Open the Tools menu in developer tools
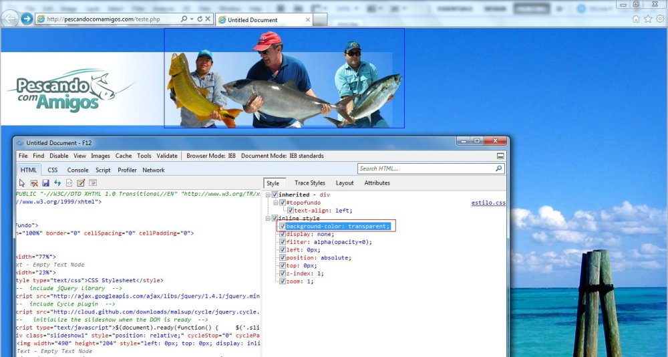 [144, 156]
